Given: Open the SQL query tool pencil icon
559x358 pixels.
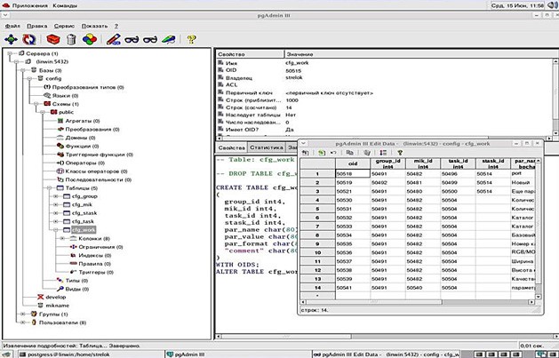Looking at the screenshot, I should click(114, 39).
